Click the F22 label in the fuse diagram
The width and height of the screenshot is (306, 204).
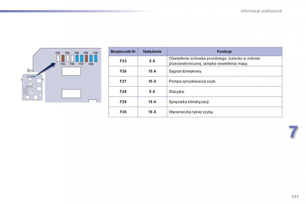[x=58, y=53]
